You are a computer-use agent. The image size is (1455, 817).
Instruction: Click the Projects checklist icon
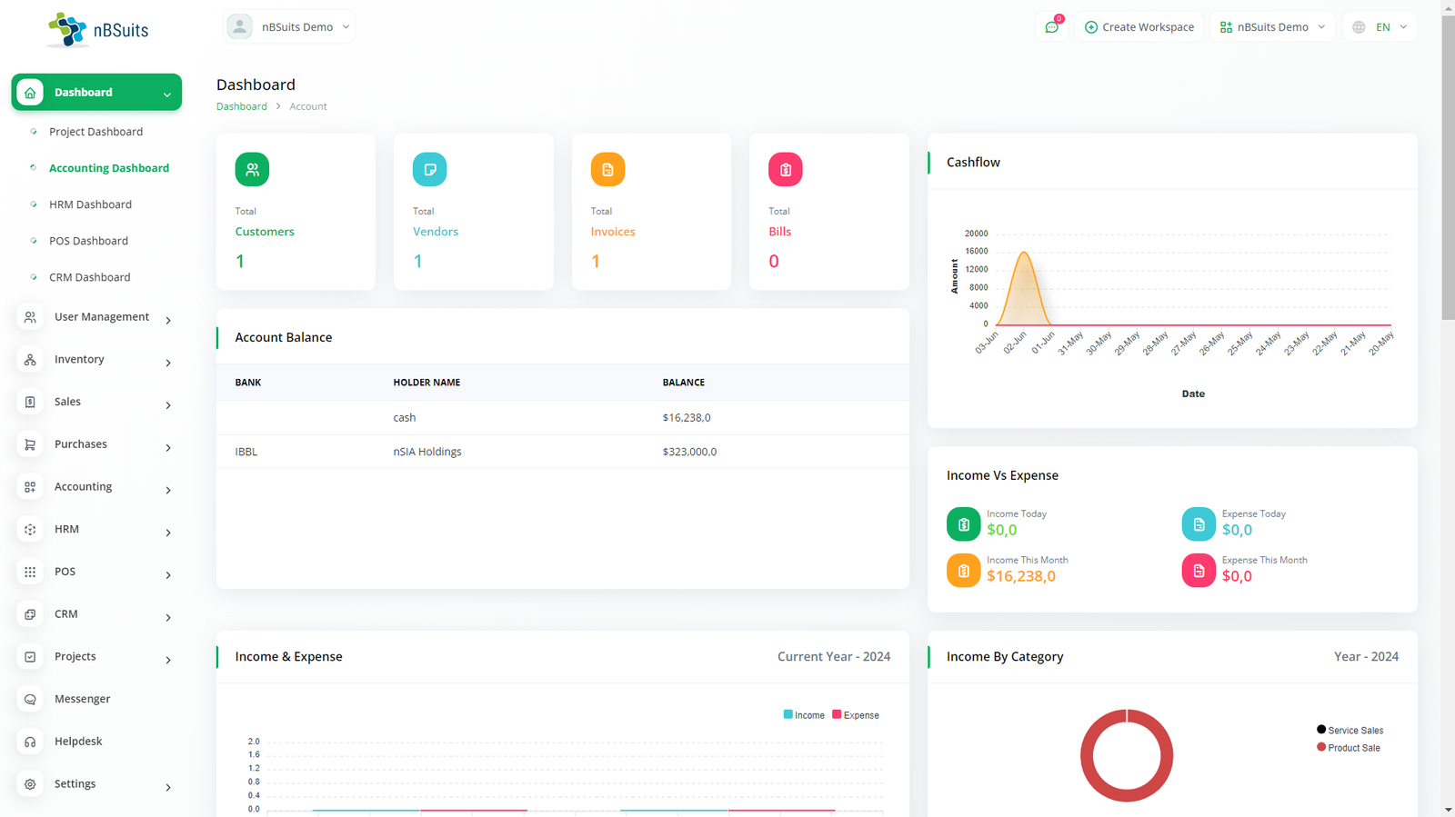(30, 656)
